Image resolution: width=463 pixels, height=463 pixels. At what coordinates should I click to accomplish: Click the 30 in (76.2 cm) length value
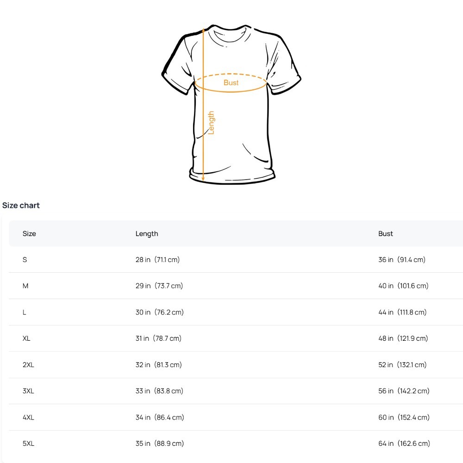160,313
